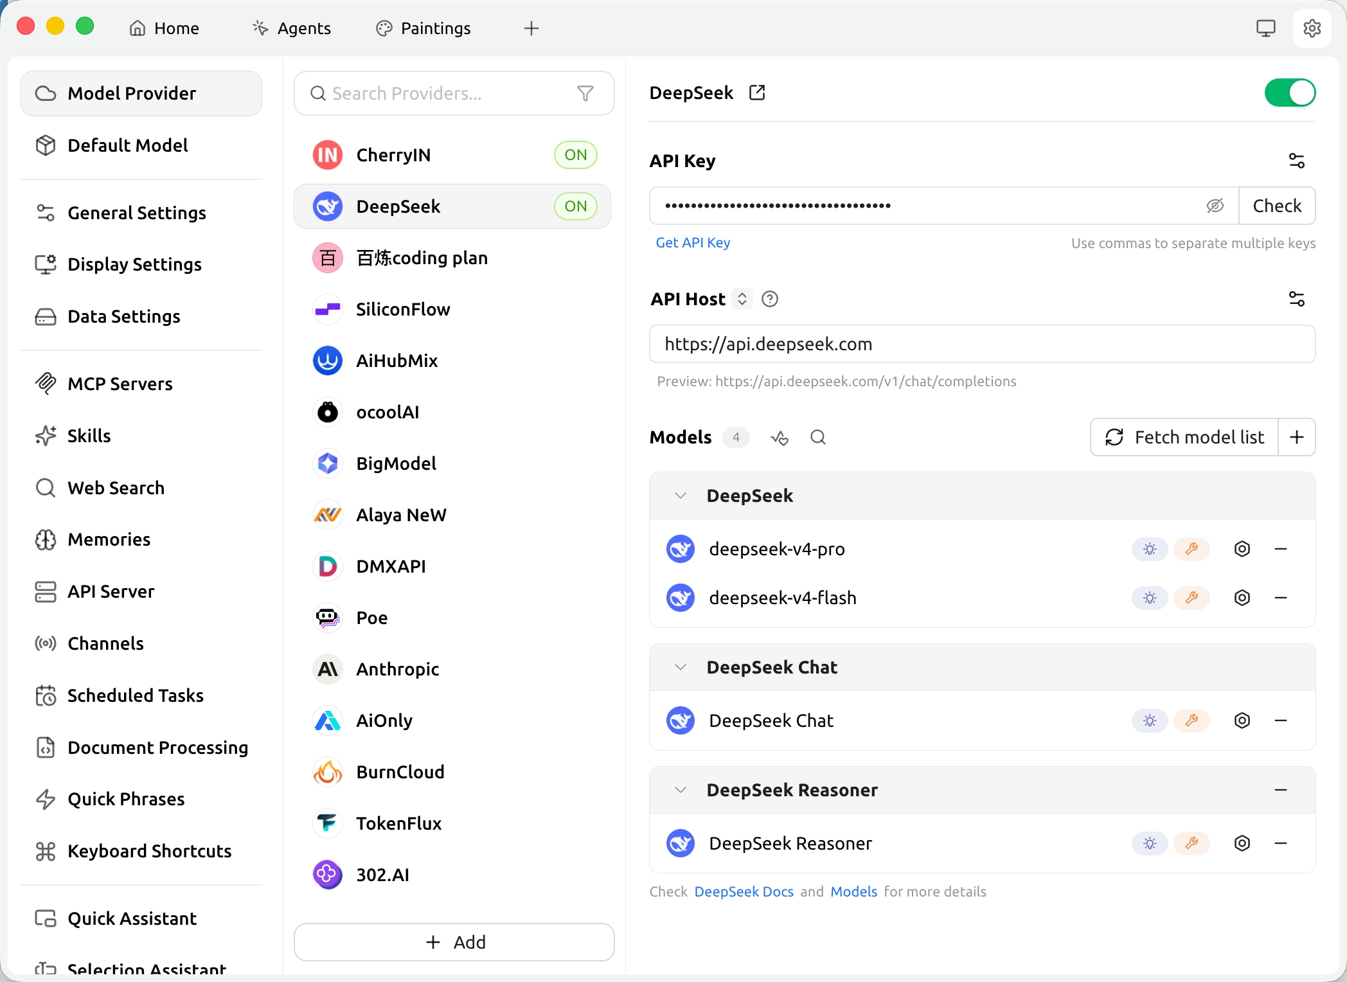Open Web Search settings

point(141,488)
